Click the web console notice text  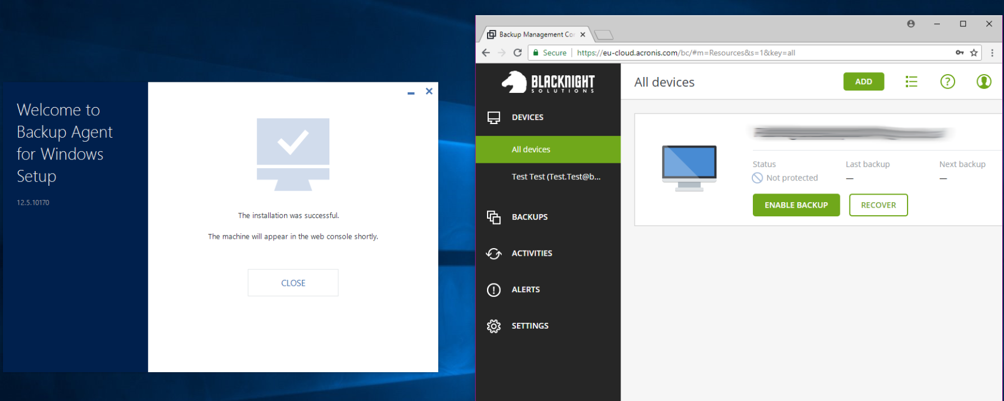293,236
